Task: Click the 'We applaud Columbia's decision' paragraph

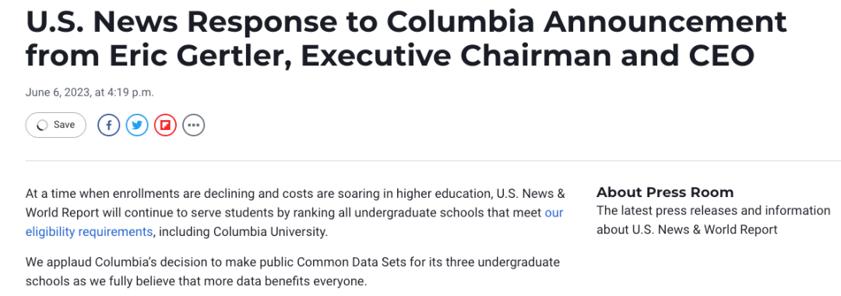Action: [293, 272]
